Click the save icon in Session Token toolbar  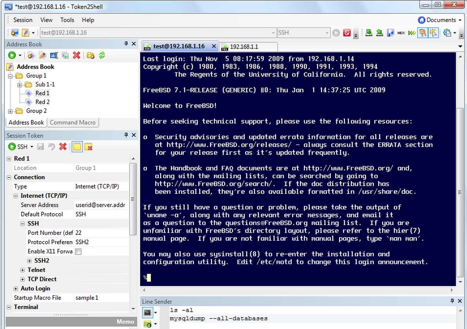pyautogui.click(x=40, y=147)
